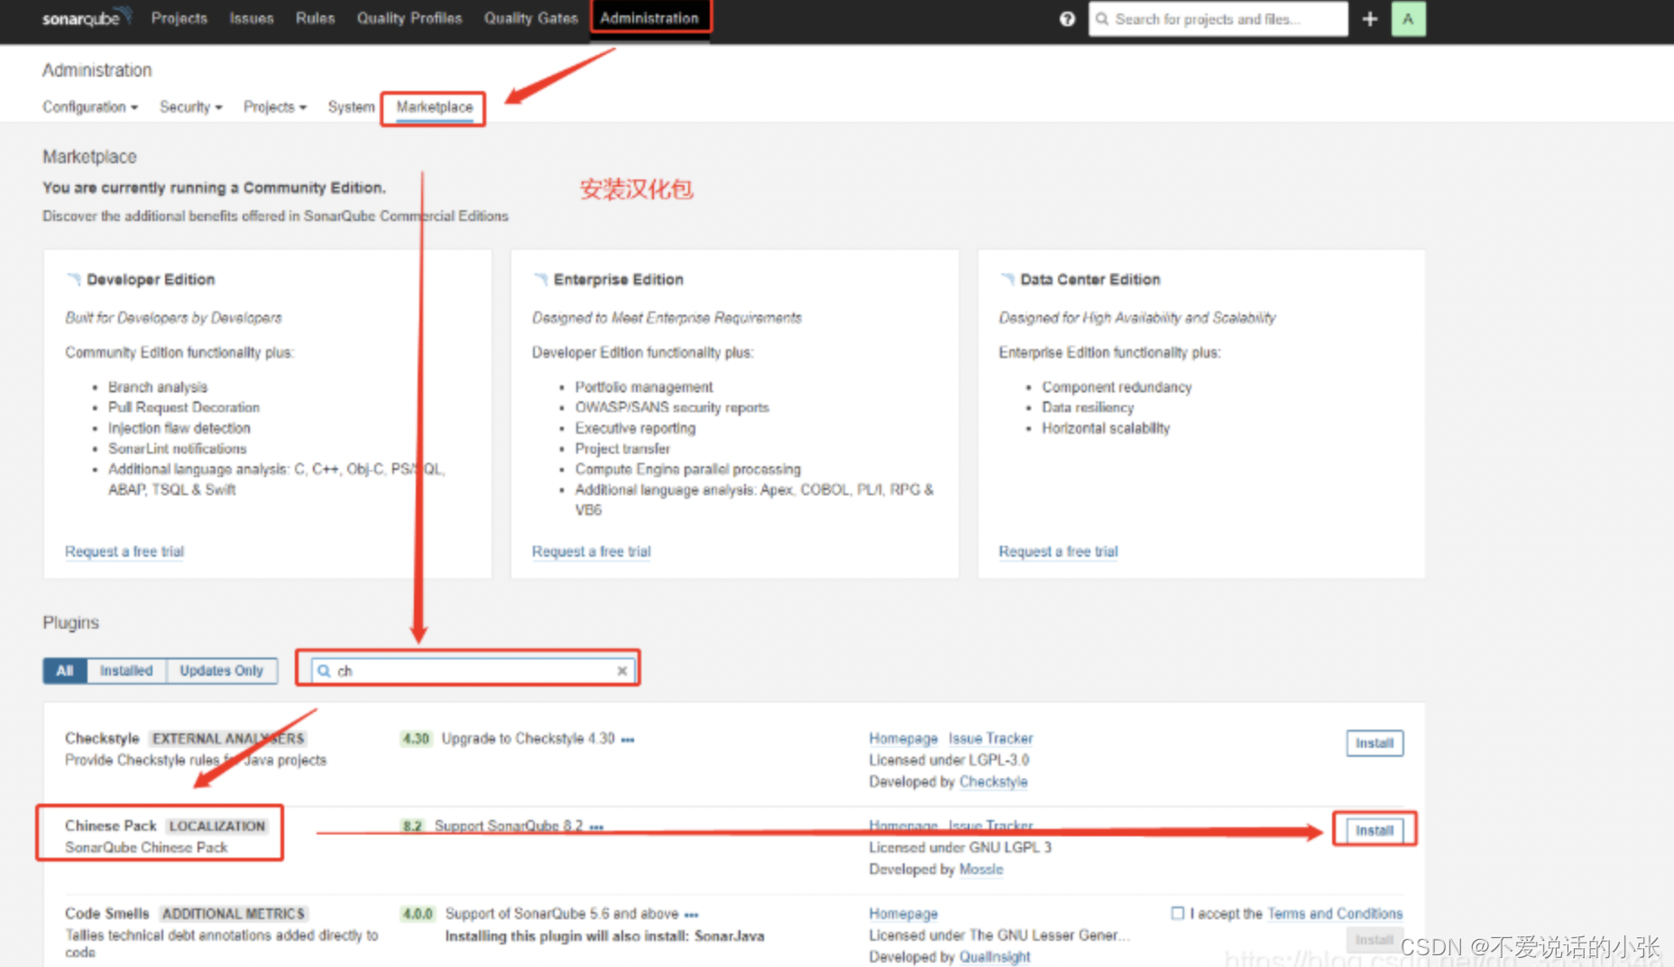Image resolution: width=1674 pixels, height=967 pixels.
Task: Select the Installed plugins filter
Action: [126, 670]
